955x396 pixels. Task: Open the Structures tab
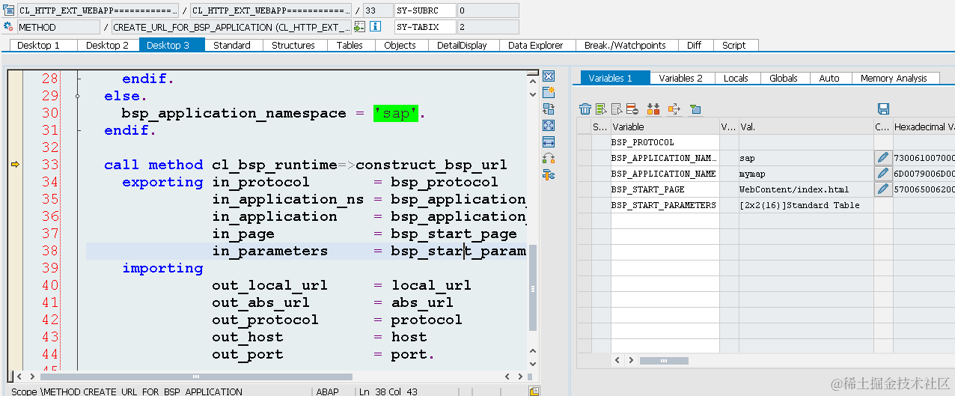(293, 45)
